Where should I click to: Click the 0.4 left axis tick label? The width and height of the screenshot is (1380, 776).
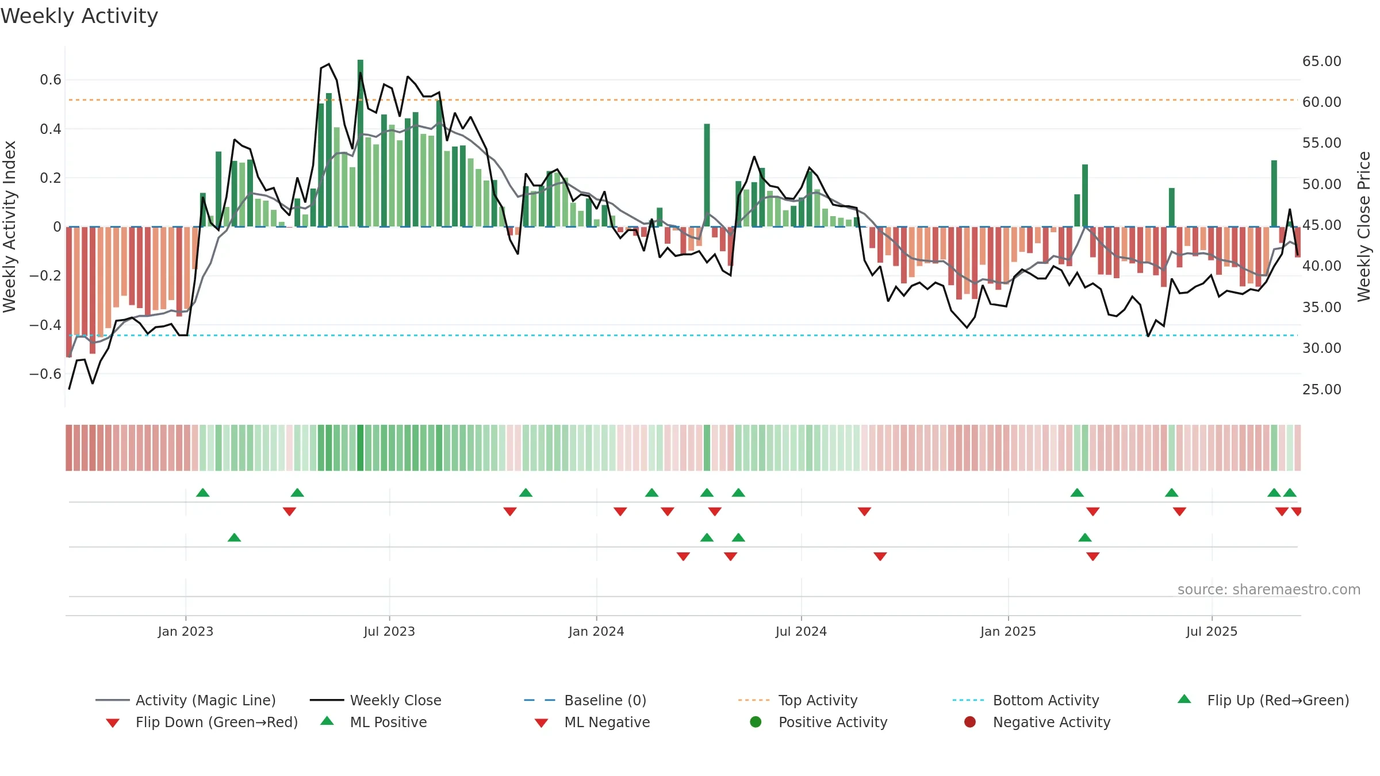click(x=51, y=129)
